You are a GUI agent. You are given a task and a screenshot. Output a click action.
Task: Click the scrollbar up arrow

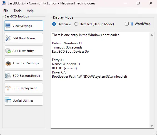pos(152,35)
